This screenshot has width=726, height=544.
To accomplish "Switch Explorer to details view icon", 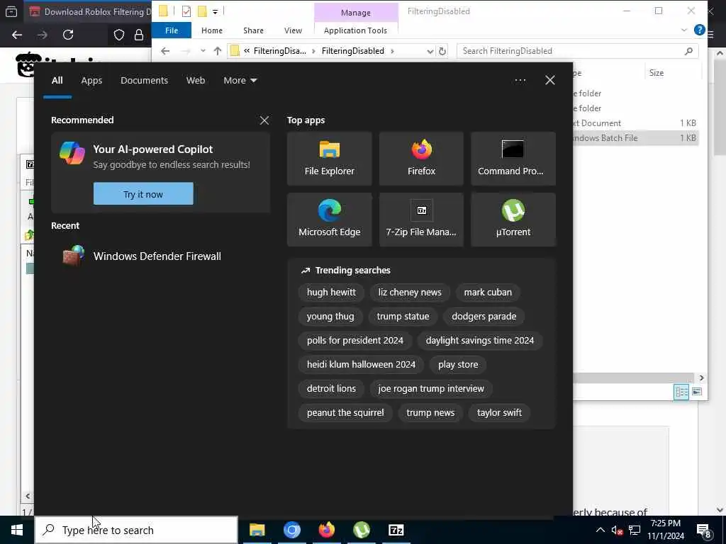I will pos(681,392).
